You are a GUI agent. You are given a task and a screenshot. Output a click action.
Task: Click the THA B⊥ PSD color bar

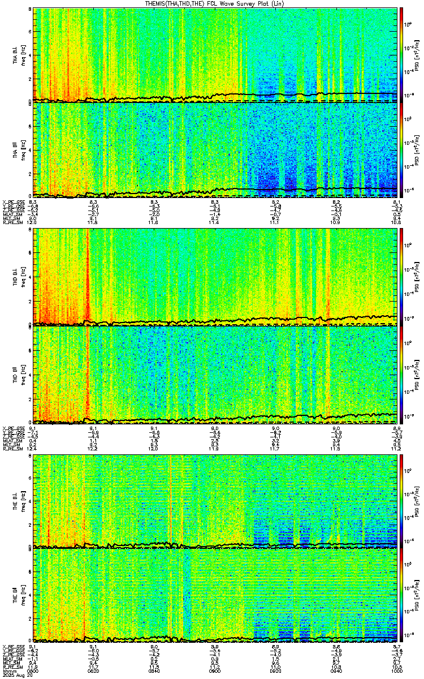point(401,55)
